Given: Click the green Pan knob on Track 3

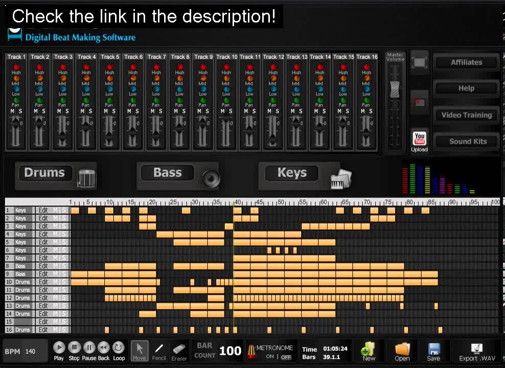Looking at the screenshot, I should (63, 100).
